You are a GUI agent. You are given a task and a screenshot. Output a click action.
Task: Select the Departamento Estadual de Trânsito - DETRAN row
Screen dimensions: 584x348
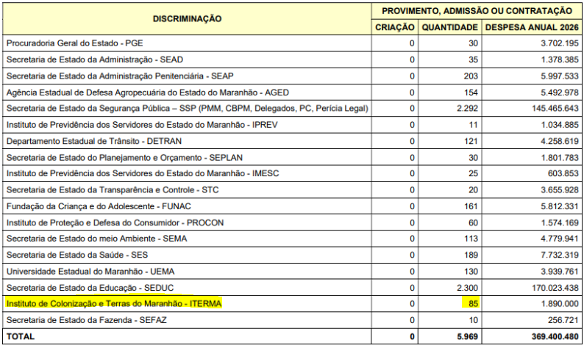[93, 140]
